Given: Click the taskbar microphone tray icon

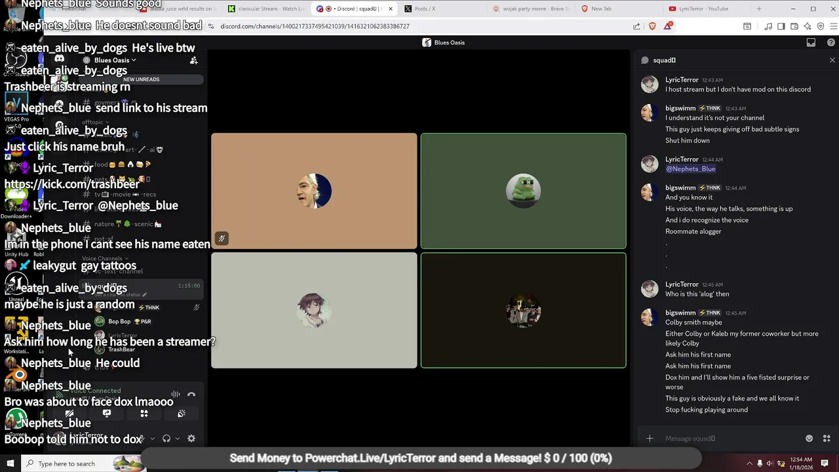Looking at the screenshot, I should 760,463.
